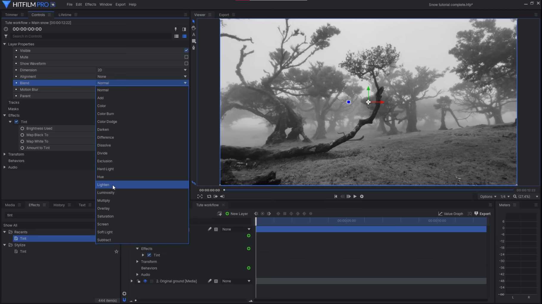This screenshot has height=304, width=542.
Task: Open the Alignment None dropdown
Action: click(142, 77)
